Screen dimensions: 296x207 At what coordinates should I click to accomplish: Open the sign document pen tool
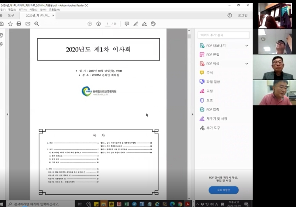(144, 24)
